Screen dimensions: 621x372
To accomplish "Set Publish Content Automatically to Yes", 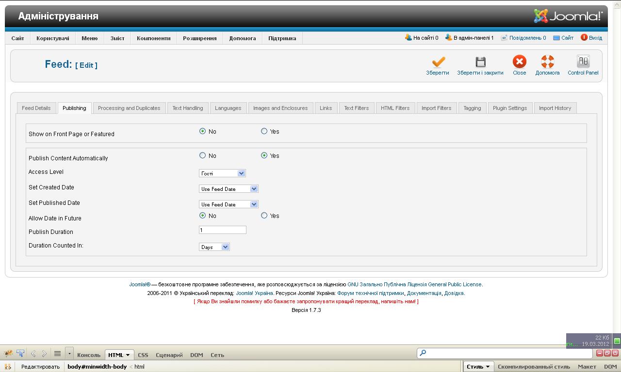I will (264, 155).
